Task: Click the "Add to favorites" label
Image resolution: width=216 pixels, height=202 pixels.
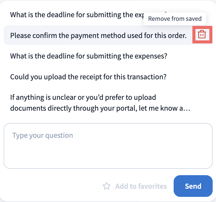Action: click(x=141, y=186)
